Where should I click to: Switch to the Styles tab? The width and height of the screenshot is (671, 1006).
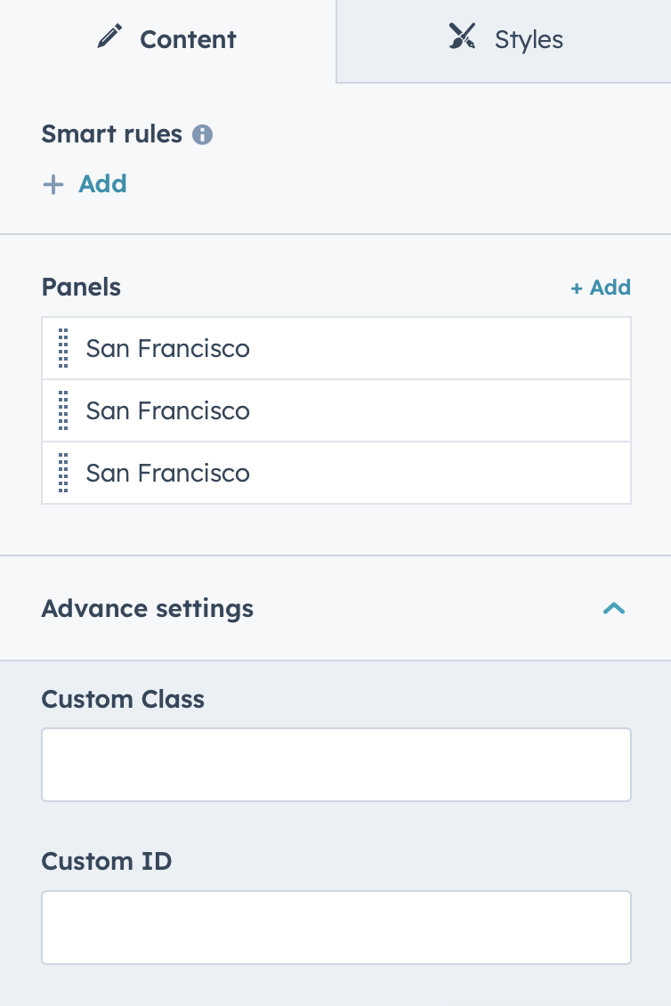click(504, 40)
